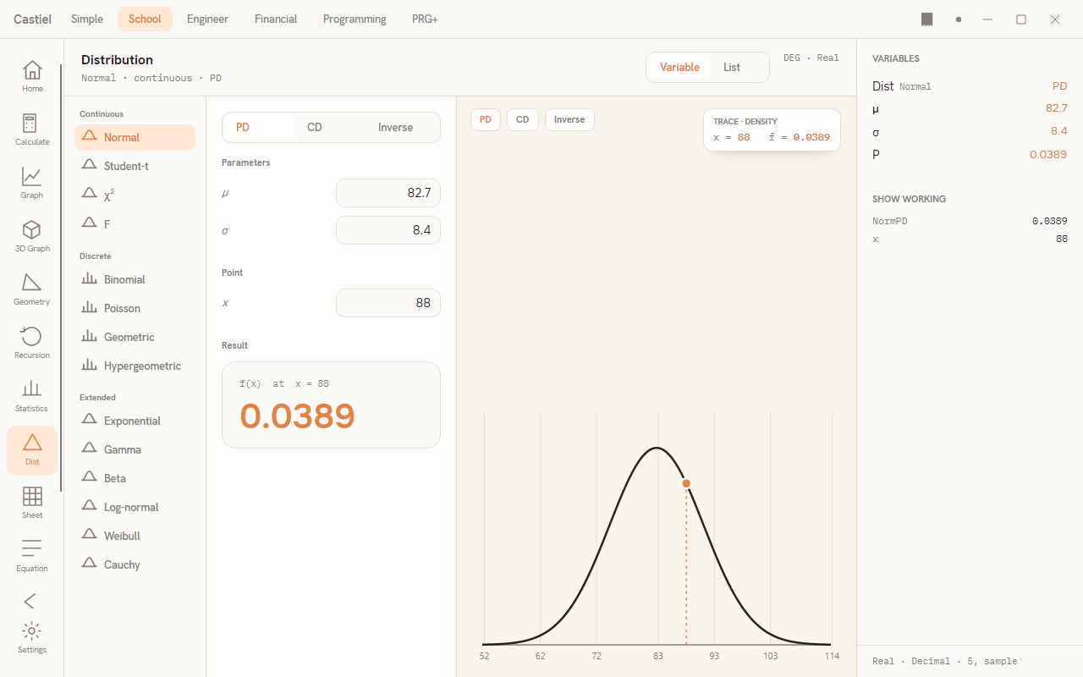This screenshot has height=677, width=1083.
Task: Go to Home in sidebar
Action: [x=32, y=76]
